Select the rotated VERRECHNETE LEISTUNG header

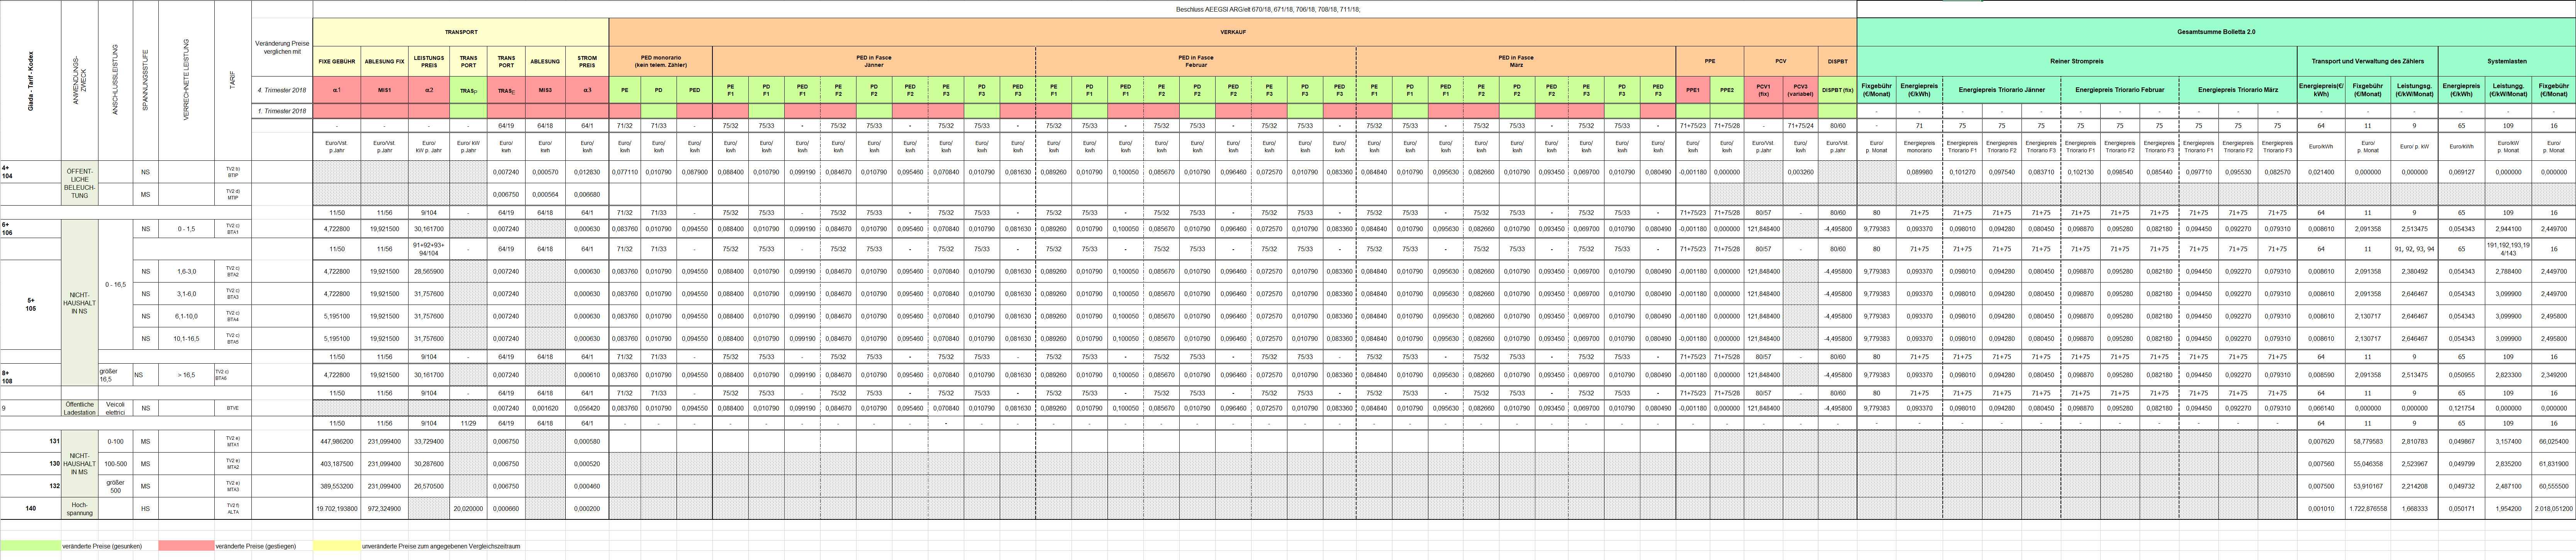point(187,80)
